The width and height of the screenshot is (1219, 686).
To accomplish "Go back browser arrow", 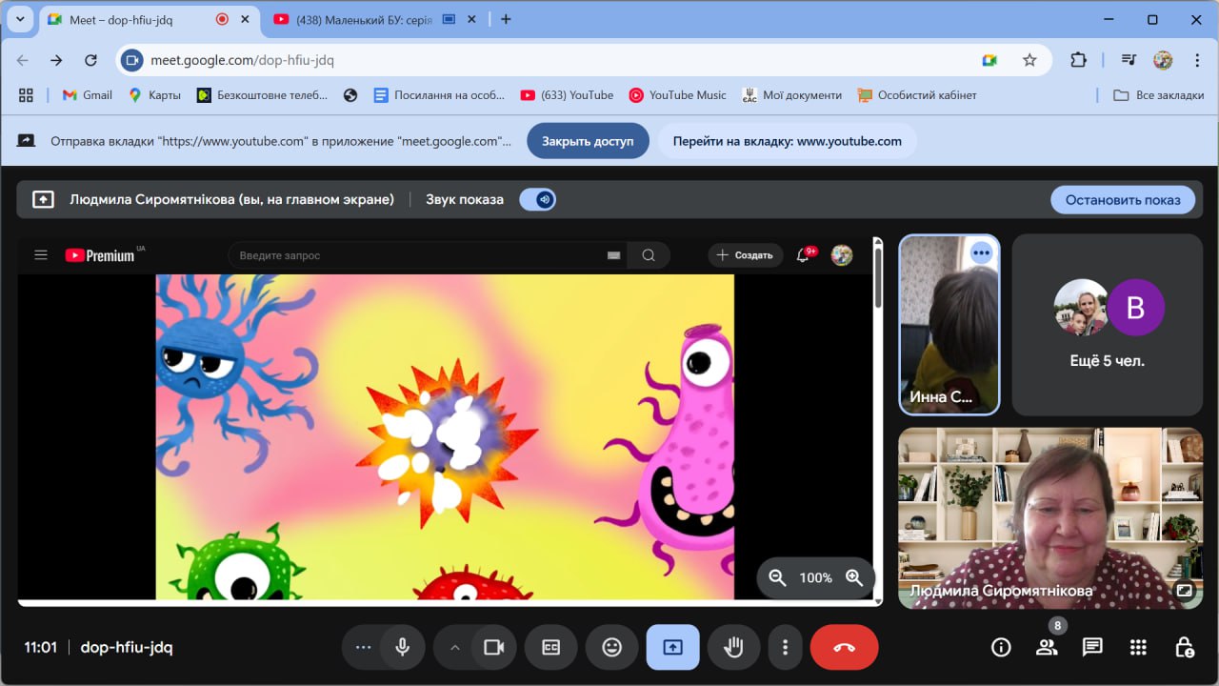I will pyautogui.click(x=22, y=60).
